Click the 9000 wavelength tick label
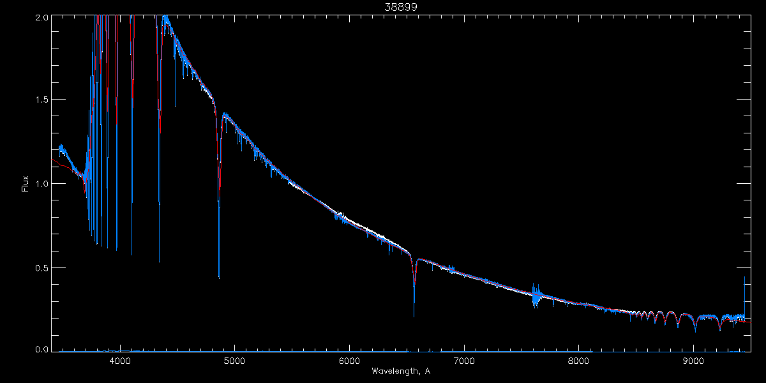This screenshot has height=383, width=766. [x=693, y=361]
